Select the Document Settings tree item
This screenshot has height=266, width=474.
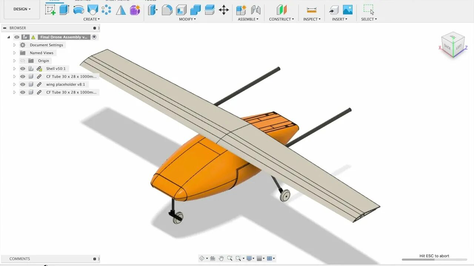(x=47, y=45)
